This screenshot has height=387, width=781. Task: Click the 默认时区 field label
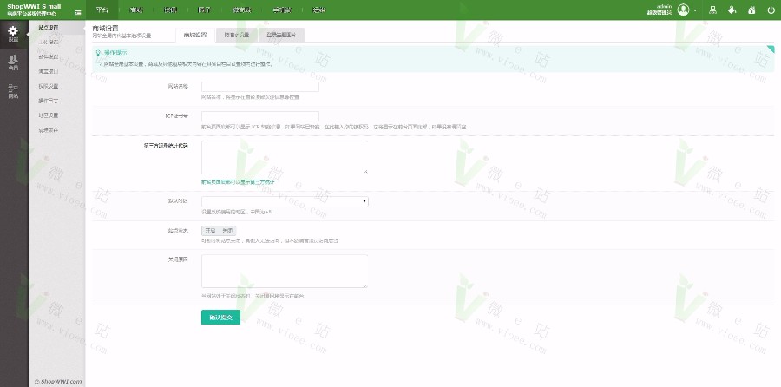coord(178,200)
